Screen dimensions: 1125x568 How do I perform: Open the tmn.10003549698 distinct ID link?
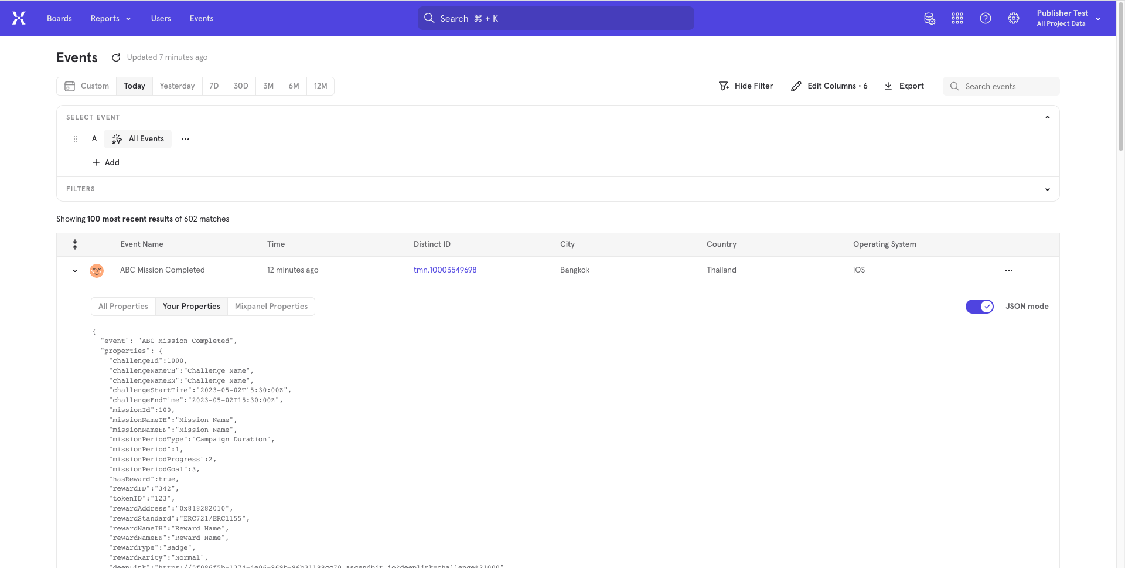tap(445, 270)
